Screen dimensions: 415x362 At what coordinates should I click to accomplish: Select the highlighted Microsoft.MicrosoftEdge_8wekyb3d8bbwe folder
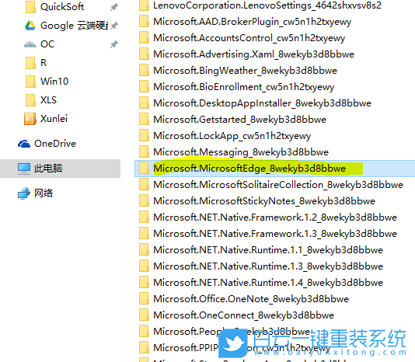click(249, 169)
